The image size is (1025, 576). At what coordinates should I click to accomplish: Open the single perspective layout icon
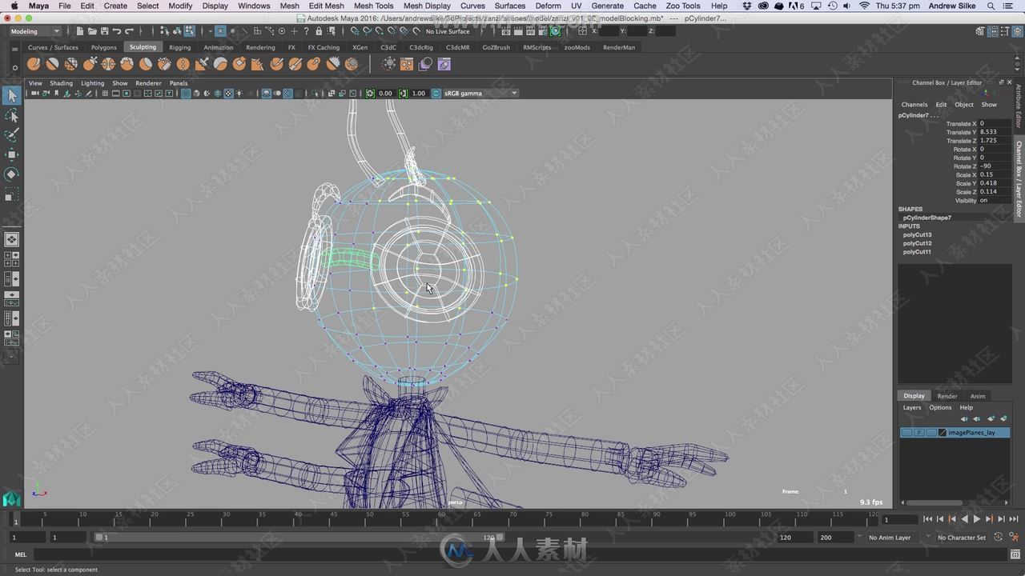click(x=12, y=239)
